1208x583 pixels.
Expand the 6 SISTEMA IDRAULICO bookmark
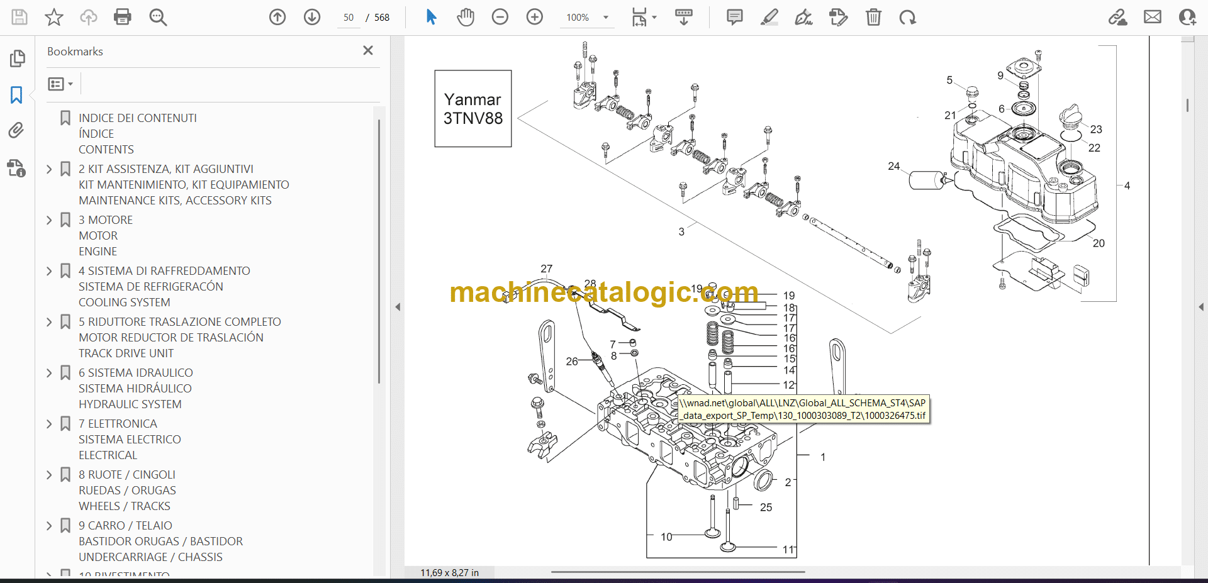point(50,373)
